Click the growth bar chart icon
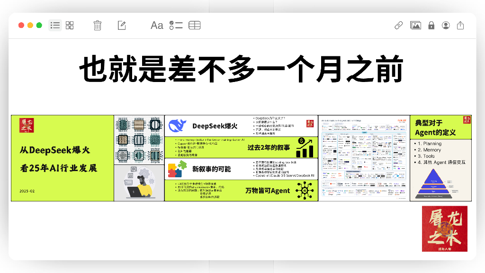 305,148
